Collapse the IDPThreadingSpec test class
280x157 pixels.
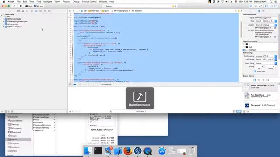pyautogui.click(x=3, y=27)
